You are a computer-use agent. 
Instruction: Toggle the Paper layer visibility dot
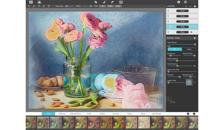point(168,32)
